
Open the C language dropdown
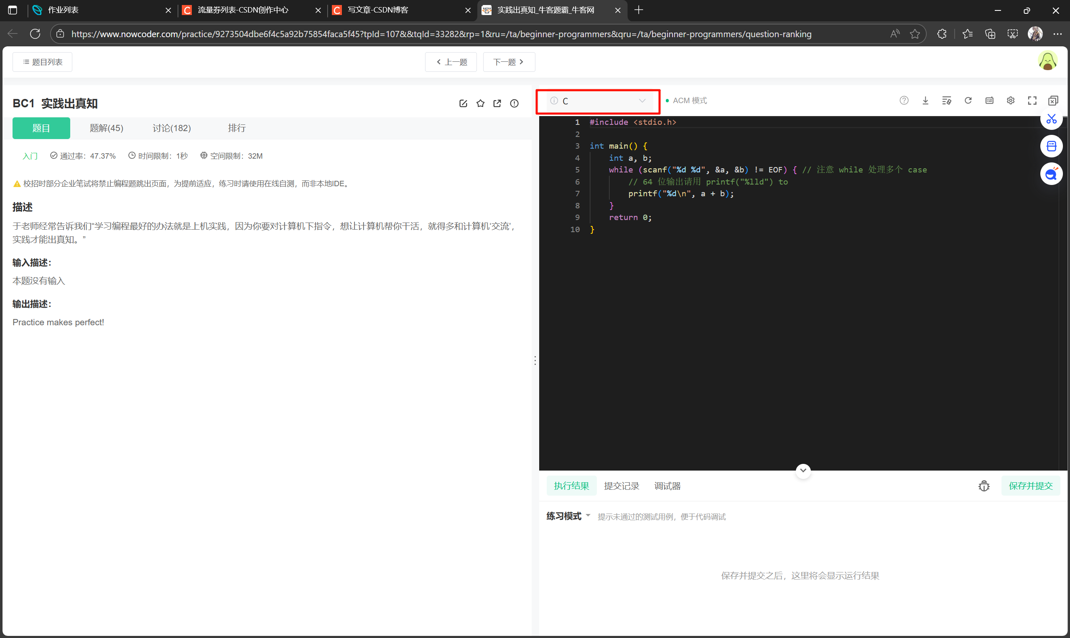coord(598,101)
